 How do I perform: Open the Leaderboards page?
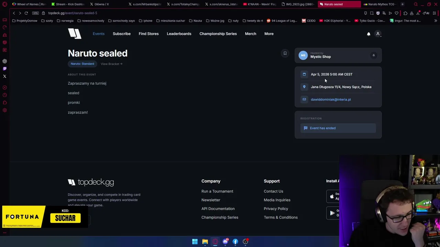click(x=179, y=34)
